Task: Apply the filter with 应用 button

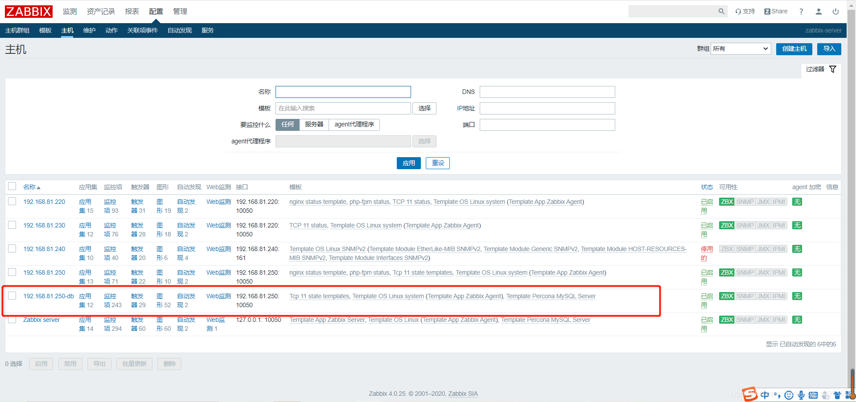Action: point(409,163)
